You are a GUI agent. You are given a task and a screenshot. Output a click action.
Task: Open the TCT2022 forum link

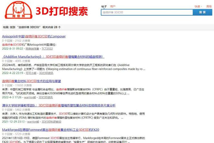point(47,49)
